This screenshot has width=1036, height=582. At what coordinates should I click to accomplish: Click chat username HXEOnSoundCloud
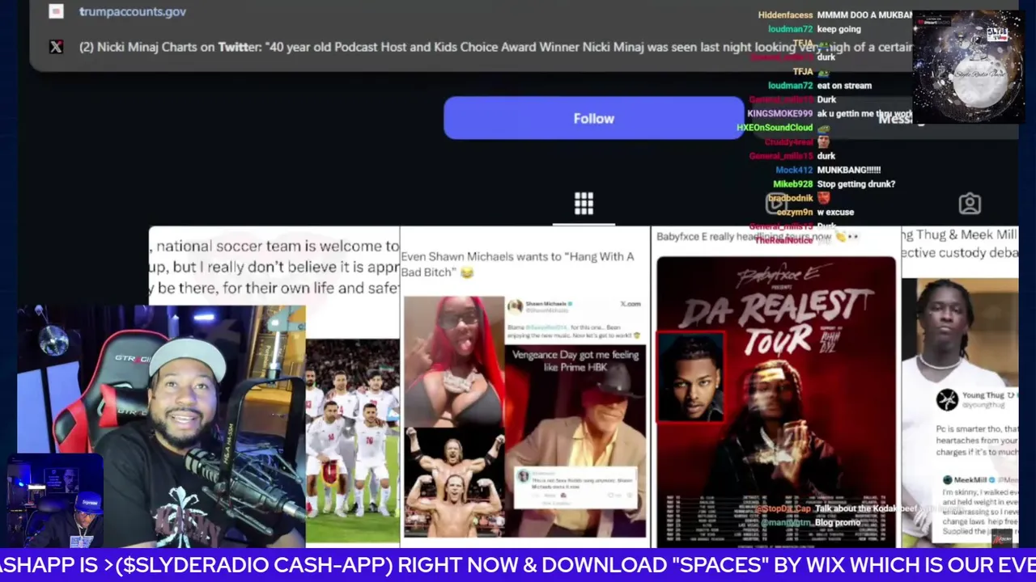[775, 128]
